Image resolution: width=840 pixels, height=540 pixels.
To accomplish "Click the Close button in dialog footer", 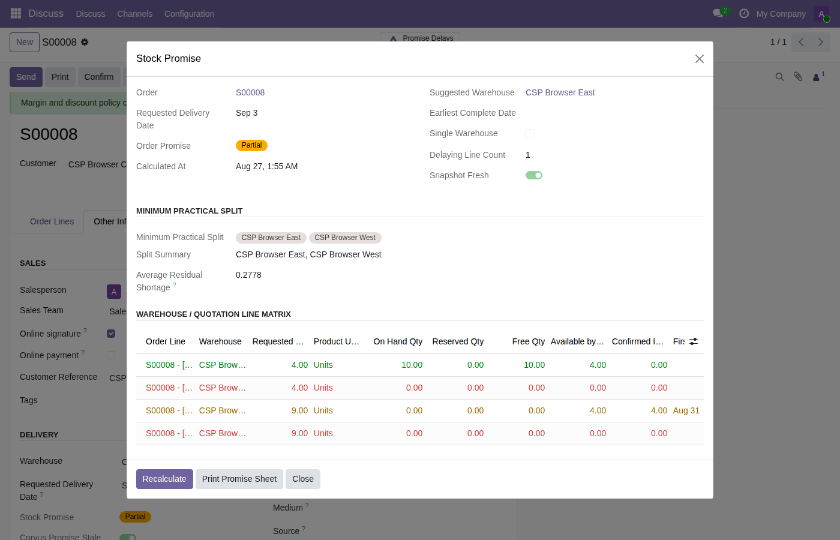I will click(303, 479).
